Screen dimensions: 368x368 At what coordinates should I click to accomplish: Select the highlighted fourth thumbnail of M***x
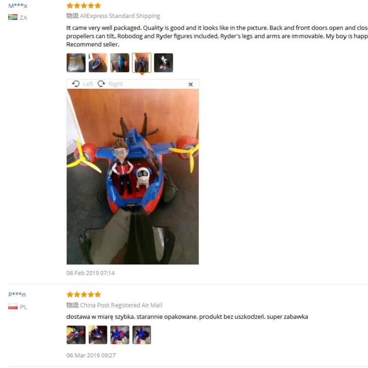coord(142,63)
